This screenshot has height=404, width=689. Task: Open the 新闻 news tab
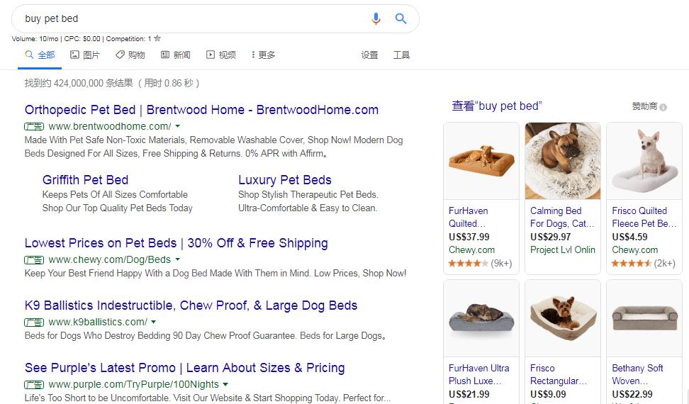click(175, 55)
